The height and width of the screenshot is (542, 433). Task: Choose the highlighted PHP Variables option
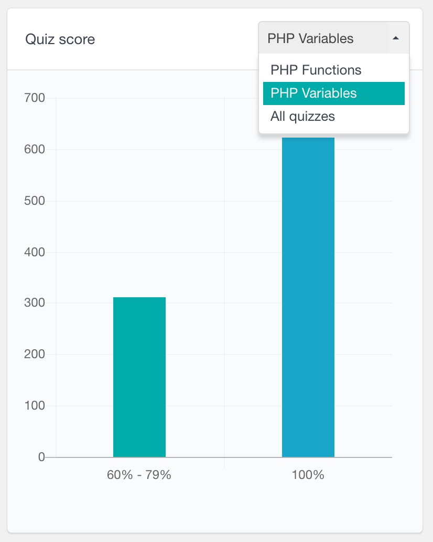[333, 93]
